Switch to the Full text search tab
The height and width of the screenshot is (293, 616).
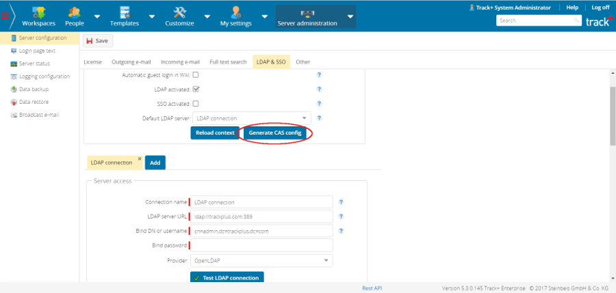coord(228,62)
